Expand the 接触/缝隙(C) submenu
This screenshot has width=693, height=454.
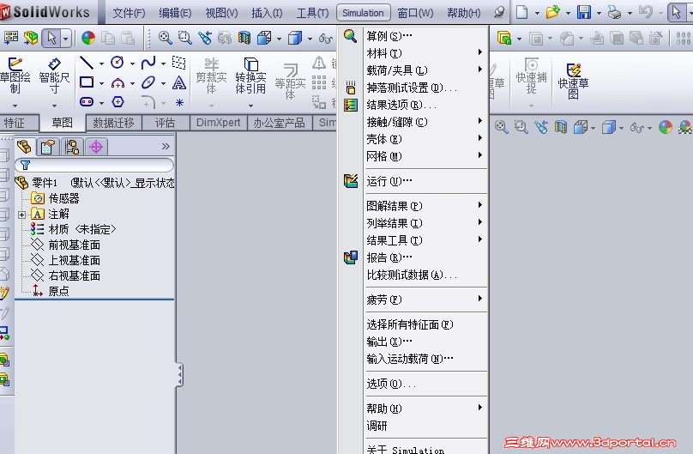pyautogui.click(x=425, y=122)
